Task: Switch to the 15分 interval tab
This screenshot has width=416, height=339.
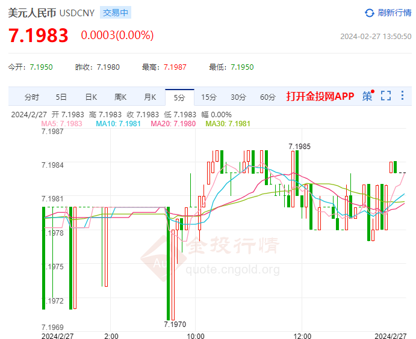Action: (209, 97)
